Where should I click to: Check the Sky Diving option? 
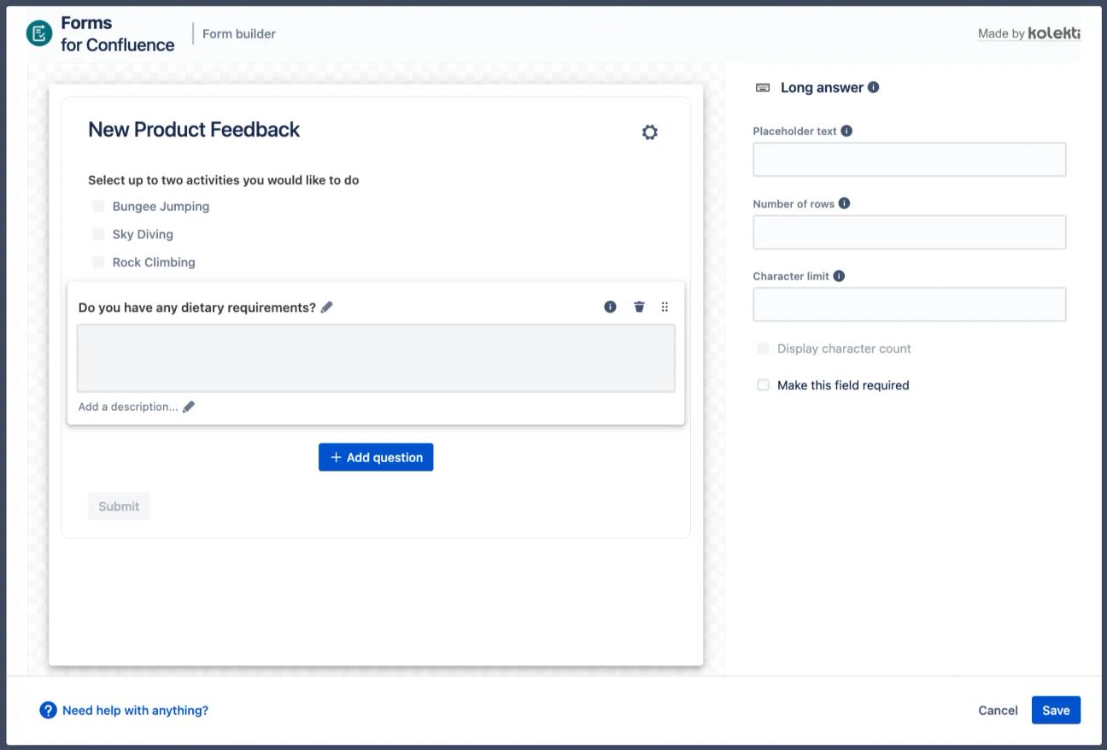[x=98, y=233]
